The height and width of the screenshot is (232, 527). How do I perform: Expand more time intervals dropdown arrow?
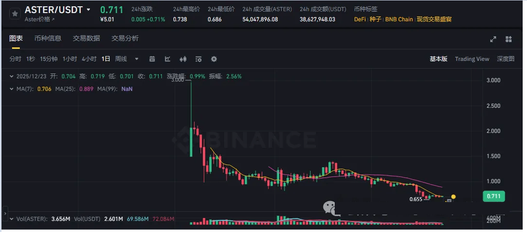136,59
